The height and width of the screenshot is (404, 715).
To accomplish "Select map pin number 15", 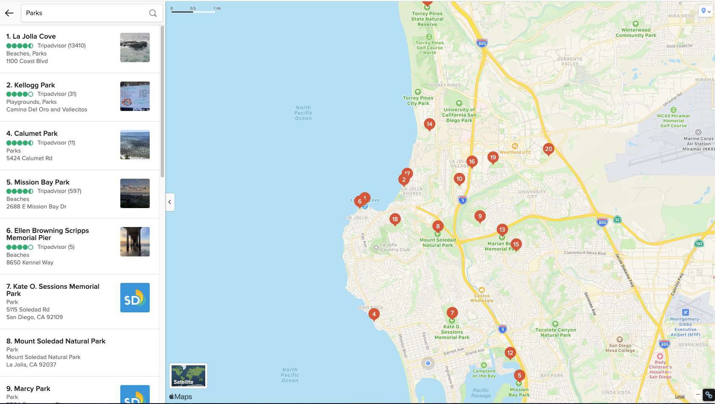I will click(516, 244).
